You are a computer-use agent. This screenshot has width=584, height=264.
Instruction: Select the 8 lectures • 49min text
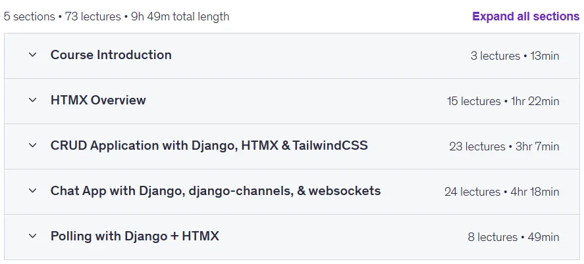coord(514,237)
